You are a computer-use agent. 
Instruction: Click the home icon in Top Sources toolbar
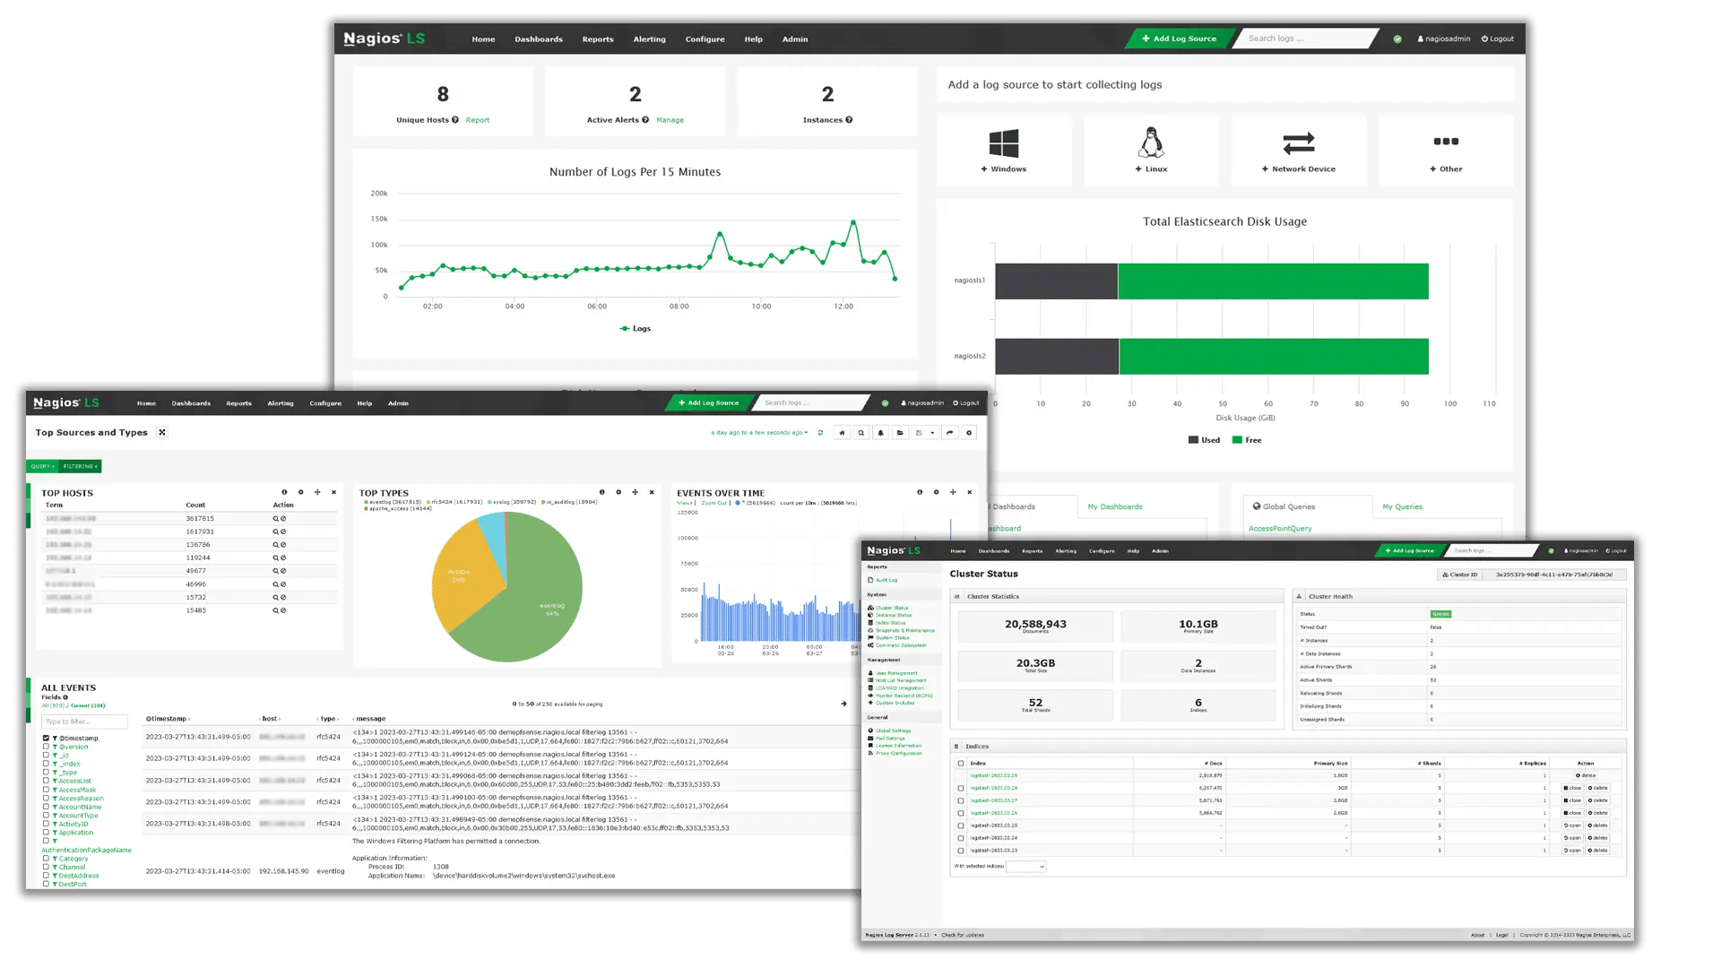tap(842, 433)
